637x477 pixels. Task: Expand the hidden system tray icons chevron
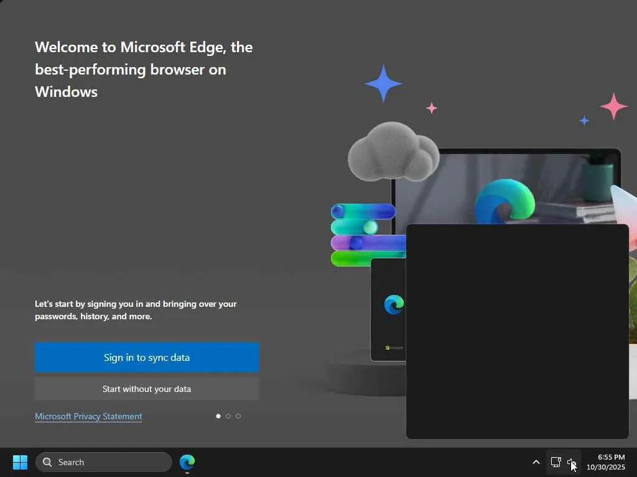536,462
